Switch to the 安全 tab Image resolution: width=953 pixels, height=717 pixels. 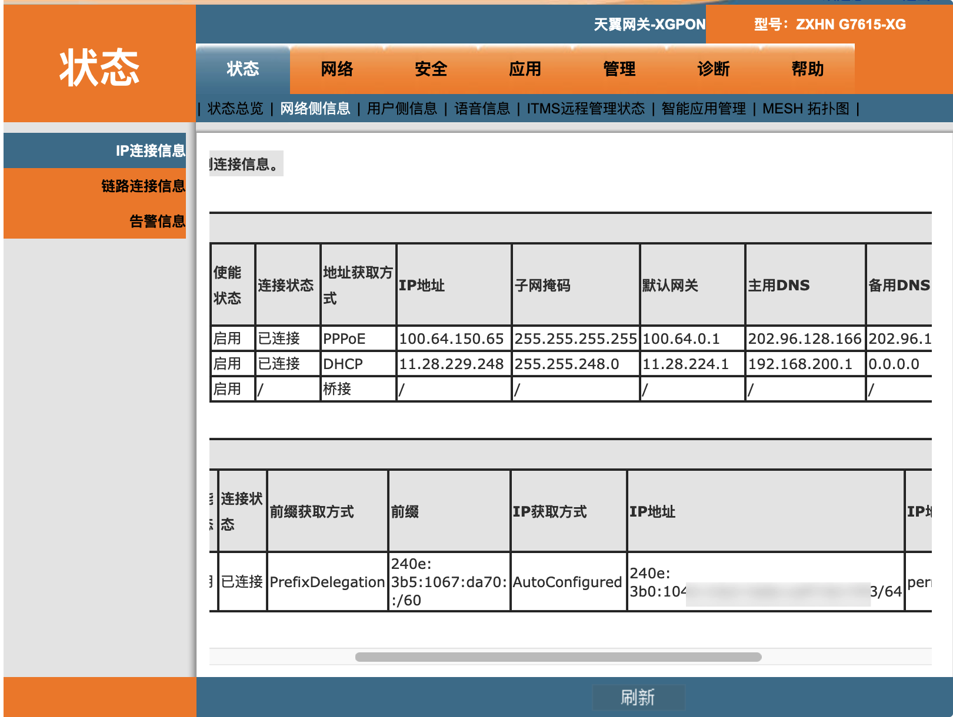431,69
